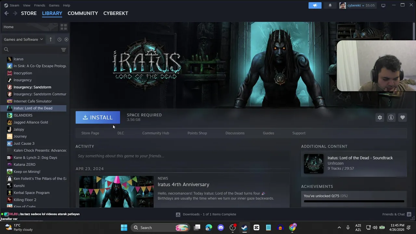Click Downloads 1 of 1 Items Complete

209,214
